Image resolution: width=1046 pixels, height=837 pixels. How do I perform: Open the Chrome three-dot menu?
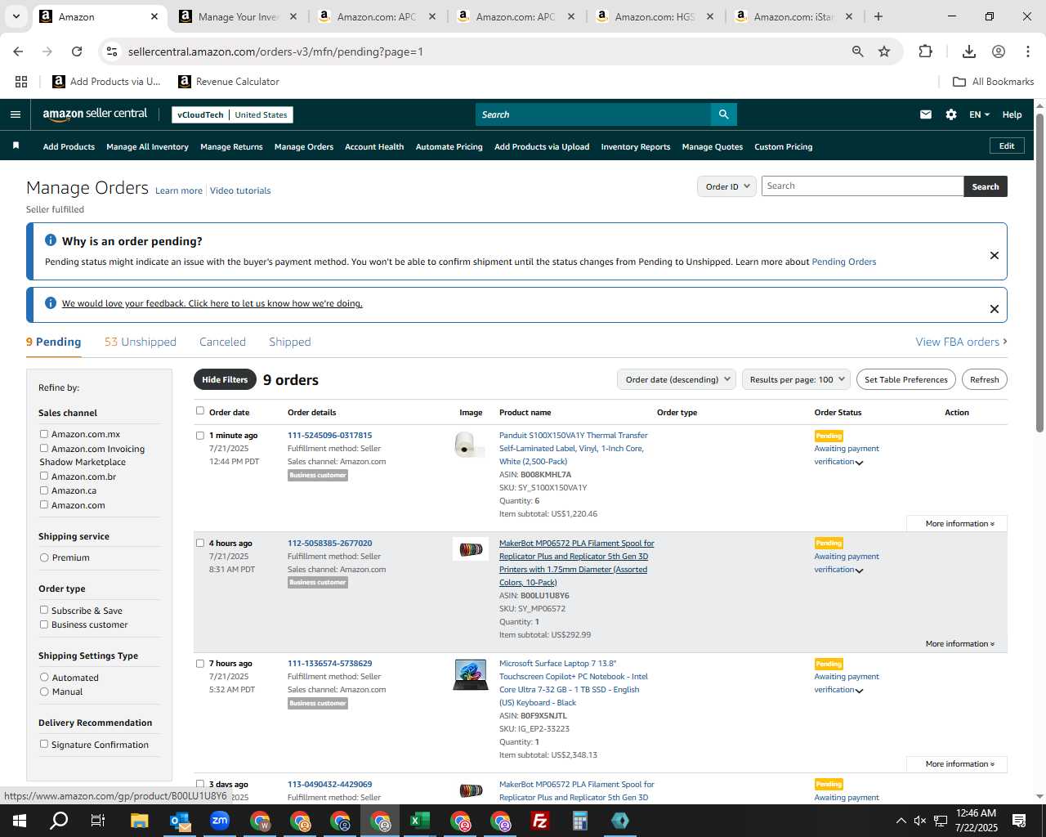(x=1028, y=51)
